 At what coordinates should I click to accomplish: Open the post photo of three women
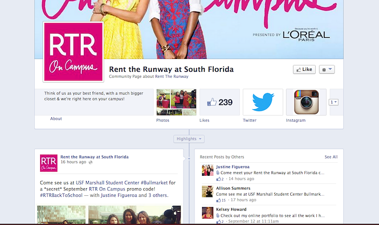[x=134, y=215]
